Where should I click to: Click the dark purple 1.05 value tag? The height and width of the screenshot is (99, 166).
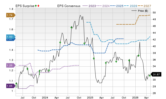click(x=11, y=86)
